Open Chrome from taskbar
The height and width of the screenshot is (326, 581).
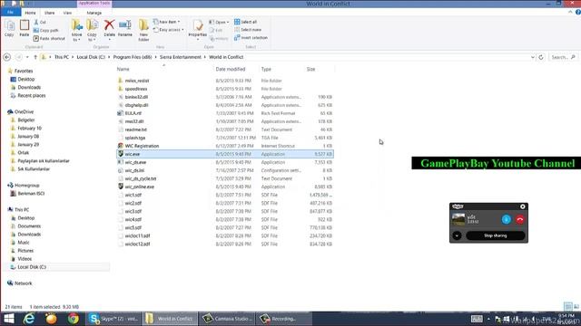pos(73,319)
